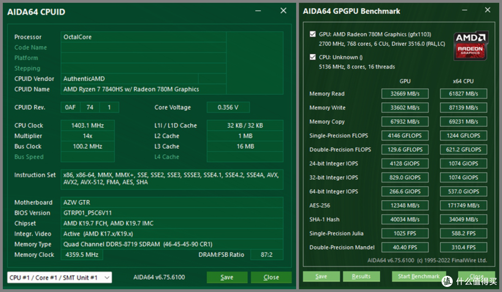Image resolution: width=502 pixels, height=292 pixels.
Task: Open the benchmark Results
Action: click(x=361, y=276)
